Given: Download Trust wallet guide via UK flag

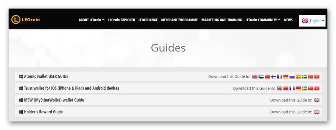Looking at the screenshot, I should 280,88.
